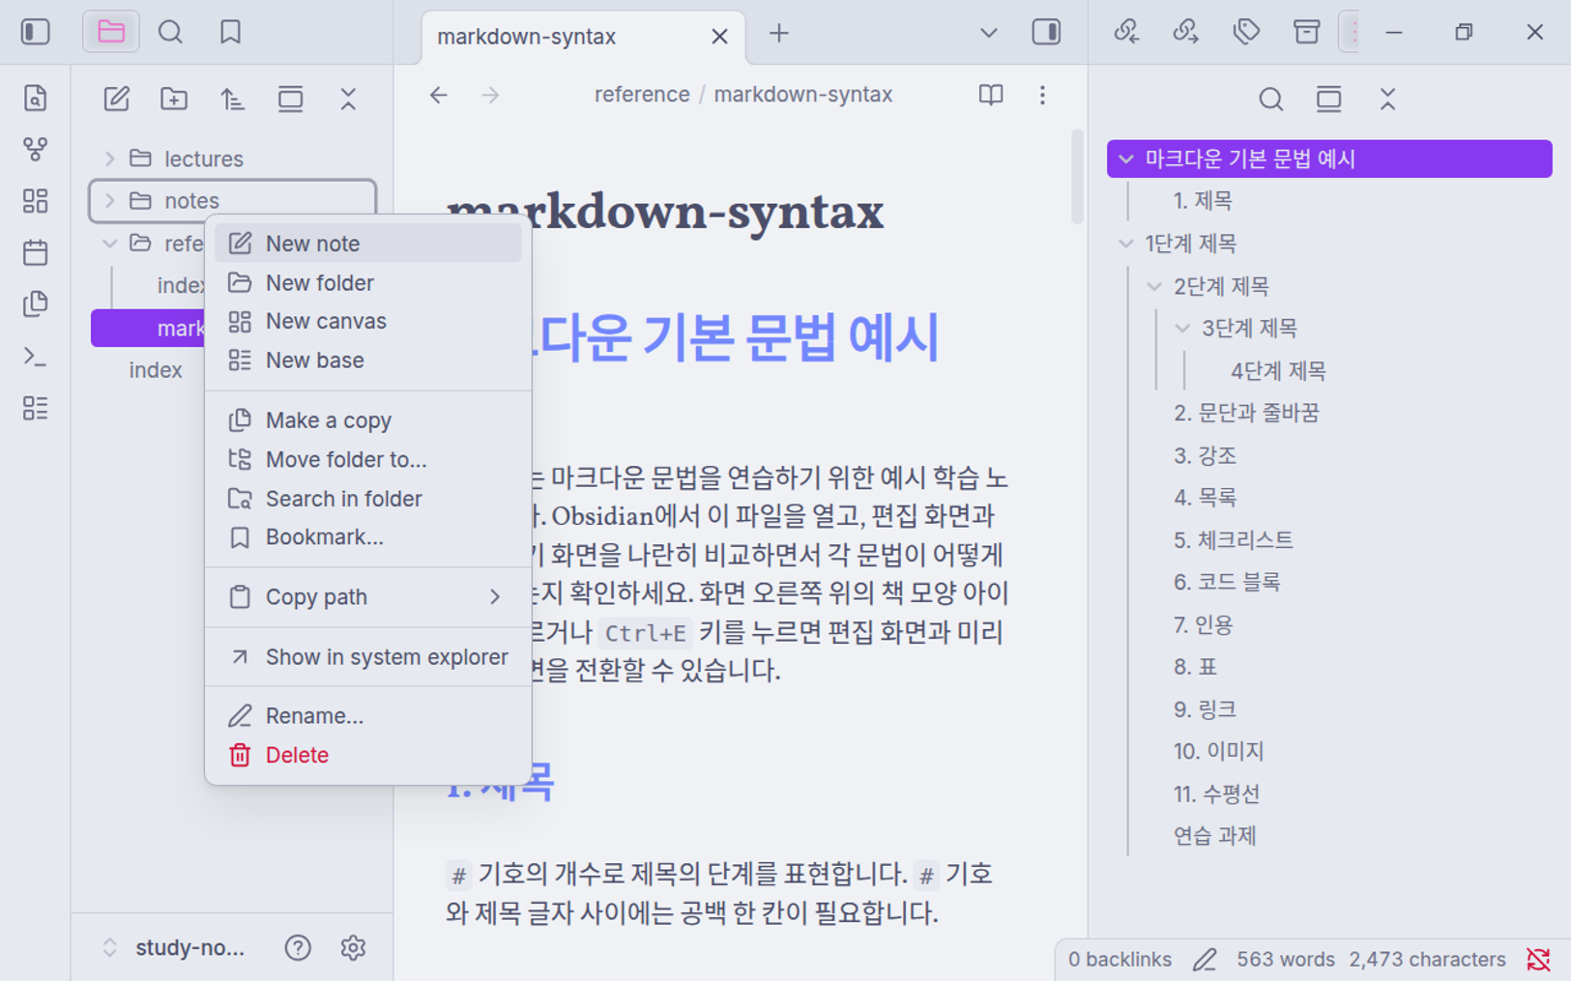The image size is (1571, 981).
Task: Choose Show in system explorer
Action: tap(368, 657)
